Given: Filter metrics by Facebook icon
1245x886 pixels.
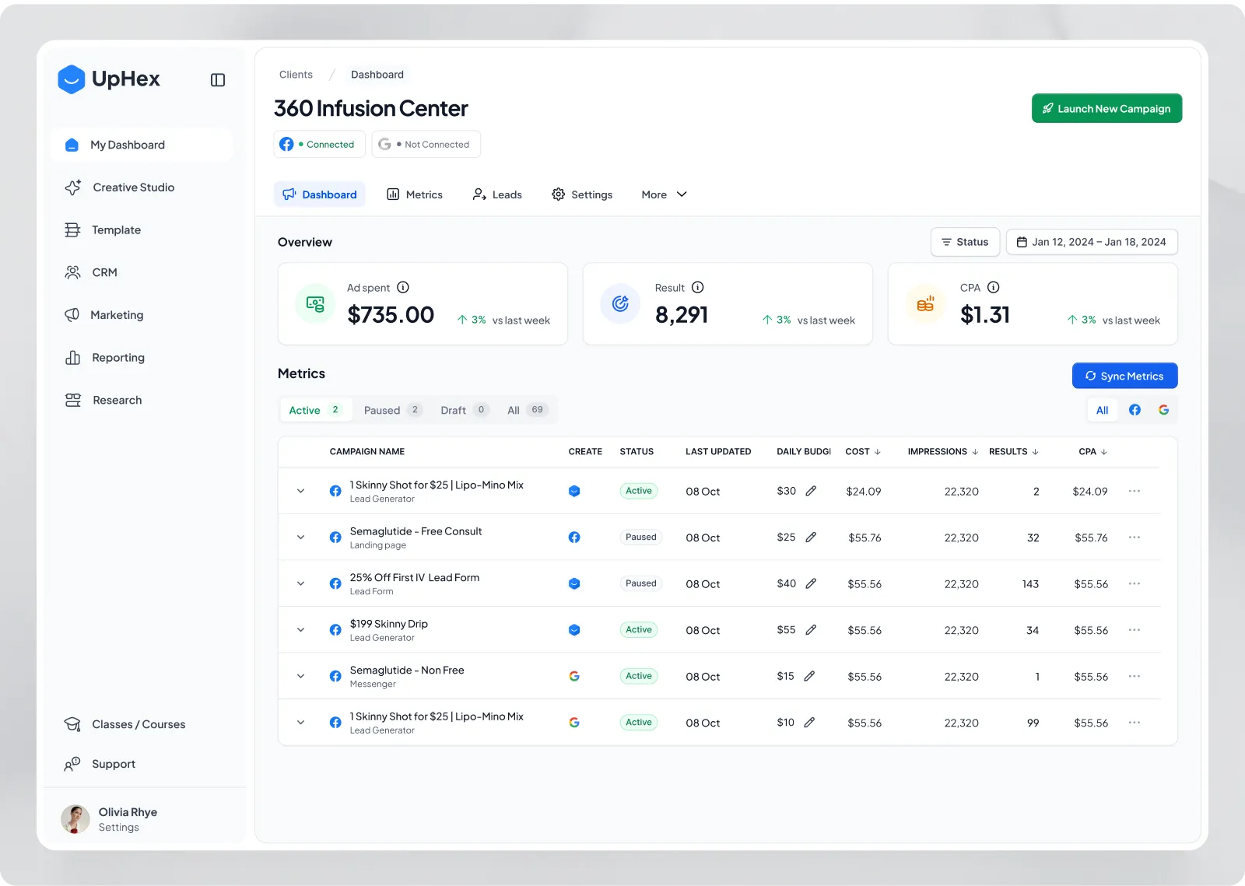Looking at the screenshot, I should tap(1135, 410).
